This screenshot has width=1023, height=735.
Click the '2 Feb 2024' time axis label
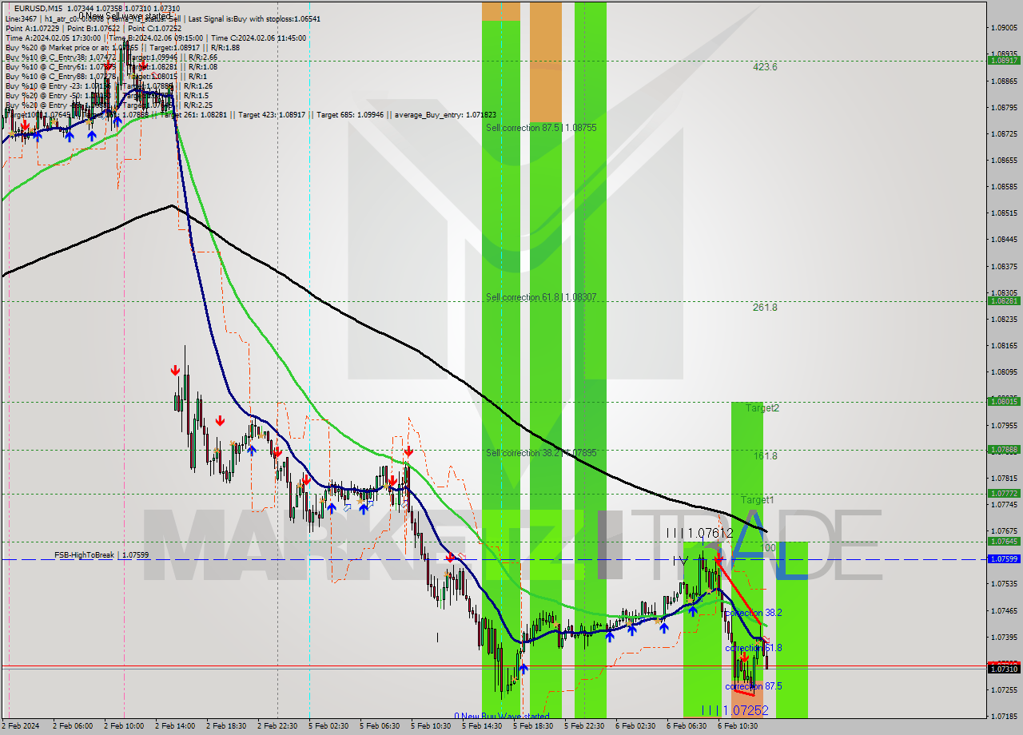point(22,726)
